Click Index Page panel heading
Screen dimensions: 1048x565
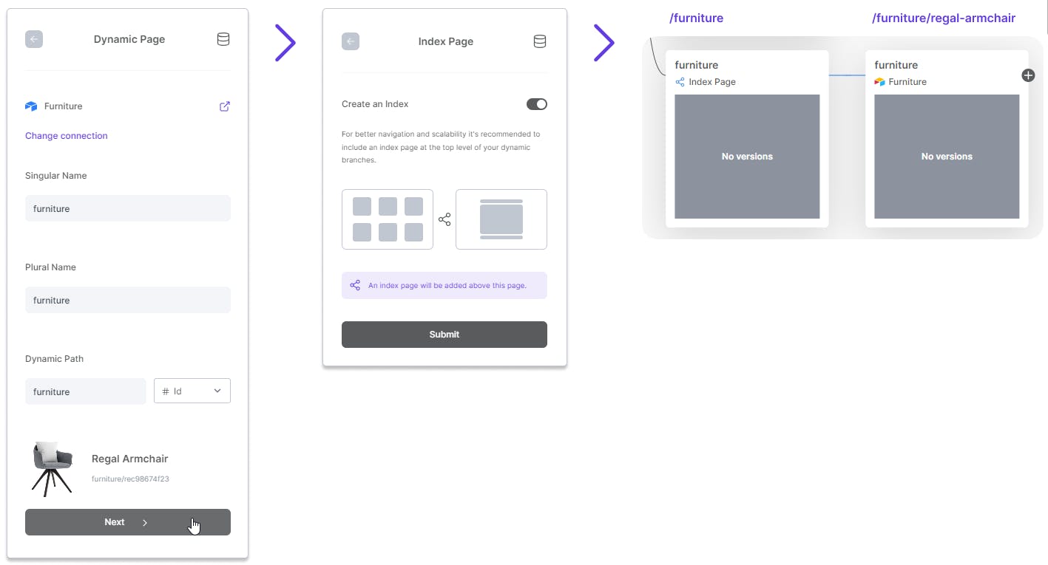[x=446, y=41]
